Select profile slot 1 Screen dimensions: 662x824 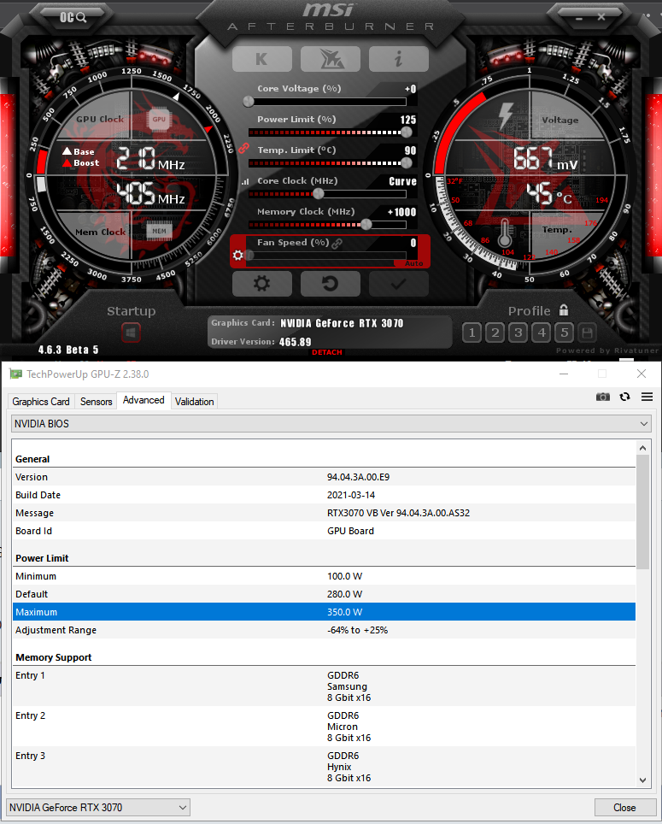(x=472, y=333)
